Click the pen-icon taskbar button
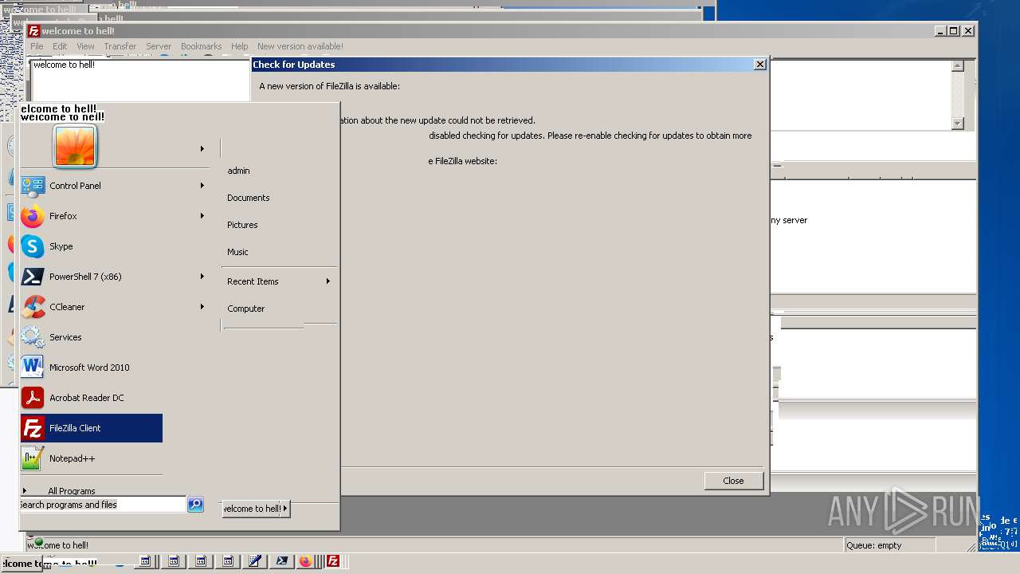This screenshot has height=574, width=1020. 254,561
